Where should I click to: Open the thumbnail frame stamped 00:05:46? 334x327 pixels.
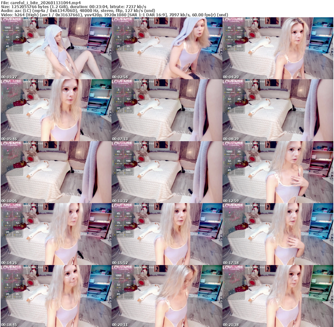coord(56,110)
